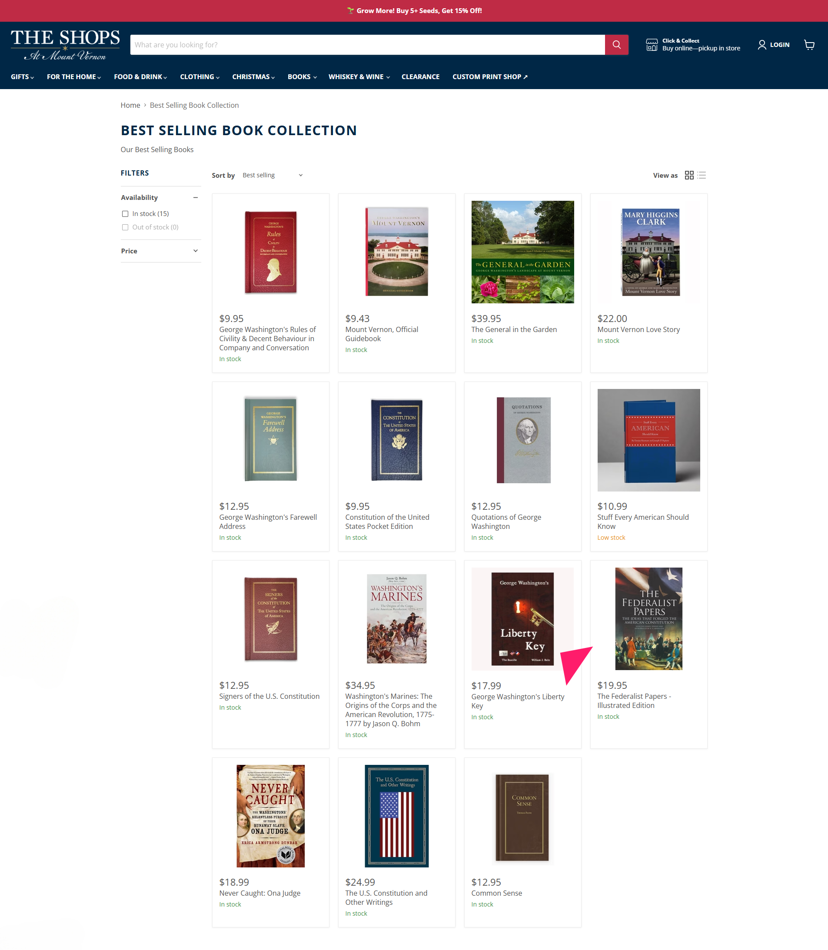Switch to list view icon

(702, 175)
